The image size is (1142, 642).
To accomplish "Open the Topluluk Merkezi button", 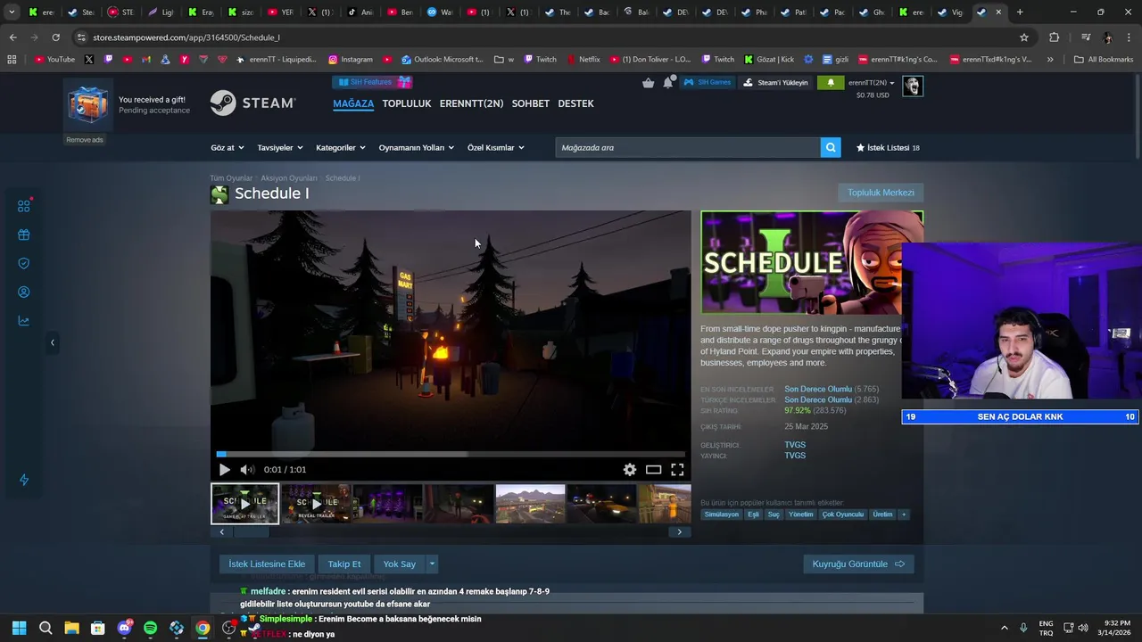I will click(x=881, y=193).
